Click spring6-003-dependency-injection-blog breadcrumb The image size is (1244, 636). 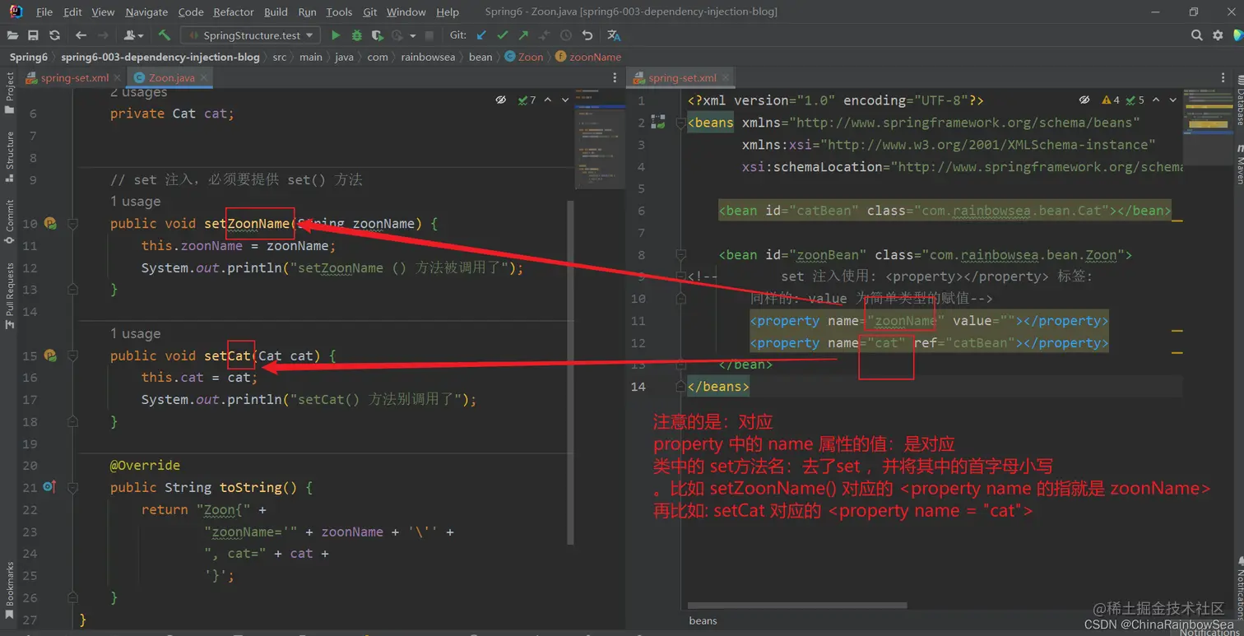pos(160,57)
